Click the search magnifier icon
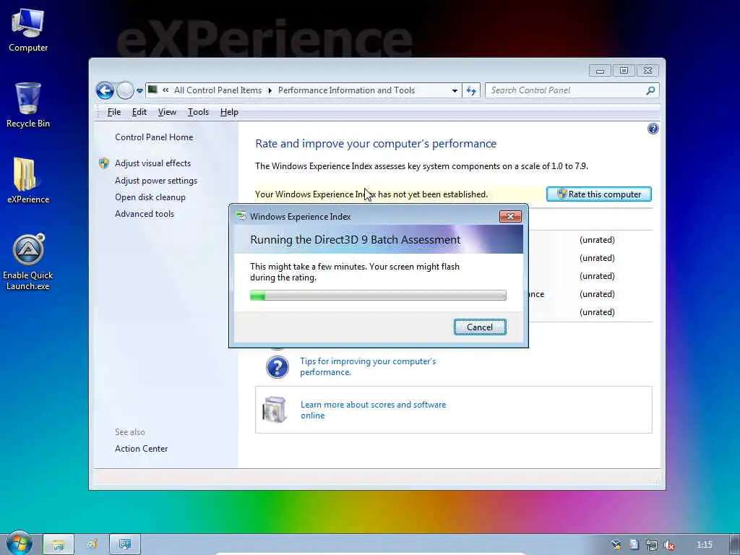 pos(650,90)
